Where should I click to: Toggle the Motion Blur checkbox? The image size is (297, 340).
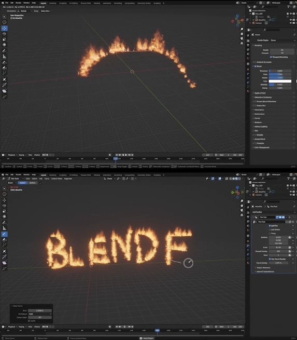click(x=256, y=105)
